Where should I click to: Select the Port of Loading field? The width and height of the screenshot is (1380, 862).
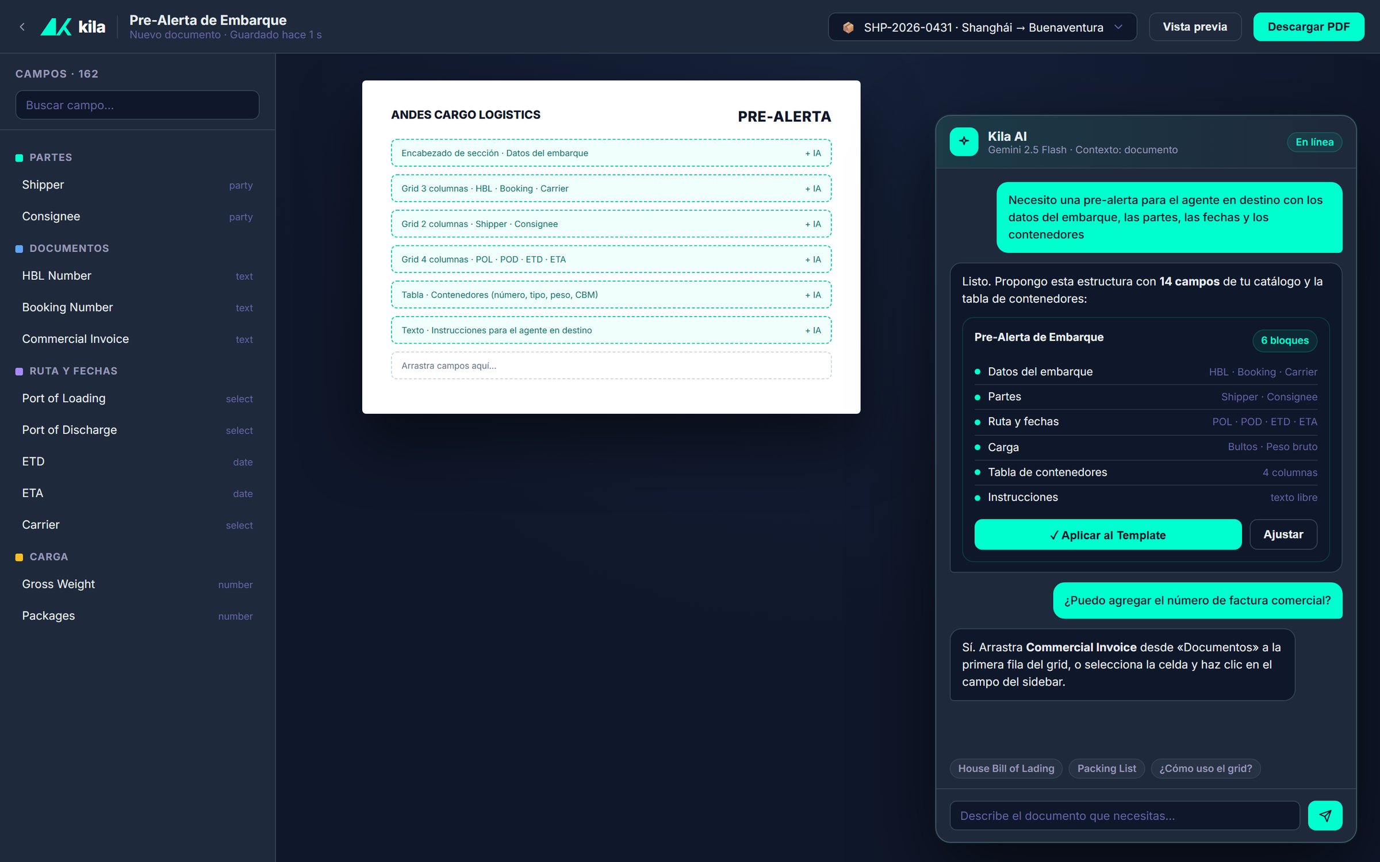(x=137, y=398)
